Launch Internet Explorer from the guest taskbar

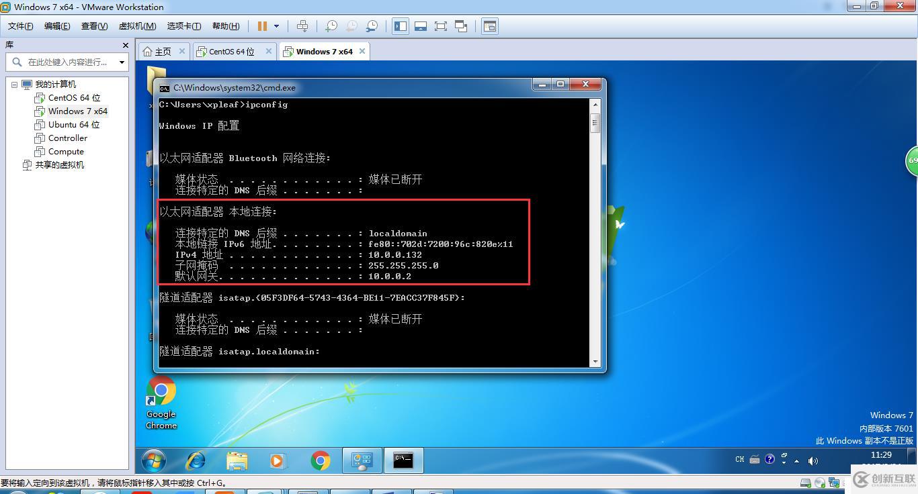tap(196, 460)
